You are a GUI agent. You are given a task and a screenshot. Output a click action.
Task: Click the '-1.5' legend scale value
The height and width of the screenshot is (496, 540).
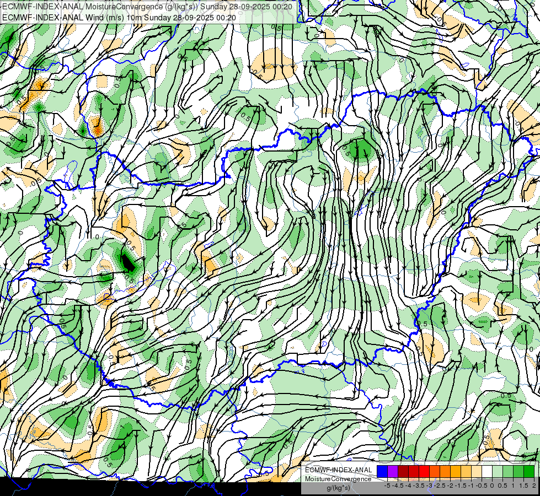461,486
